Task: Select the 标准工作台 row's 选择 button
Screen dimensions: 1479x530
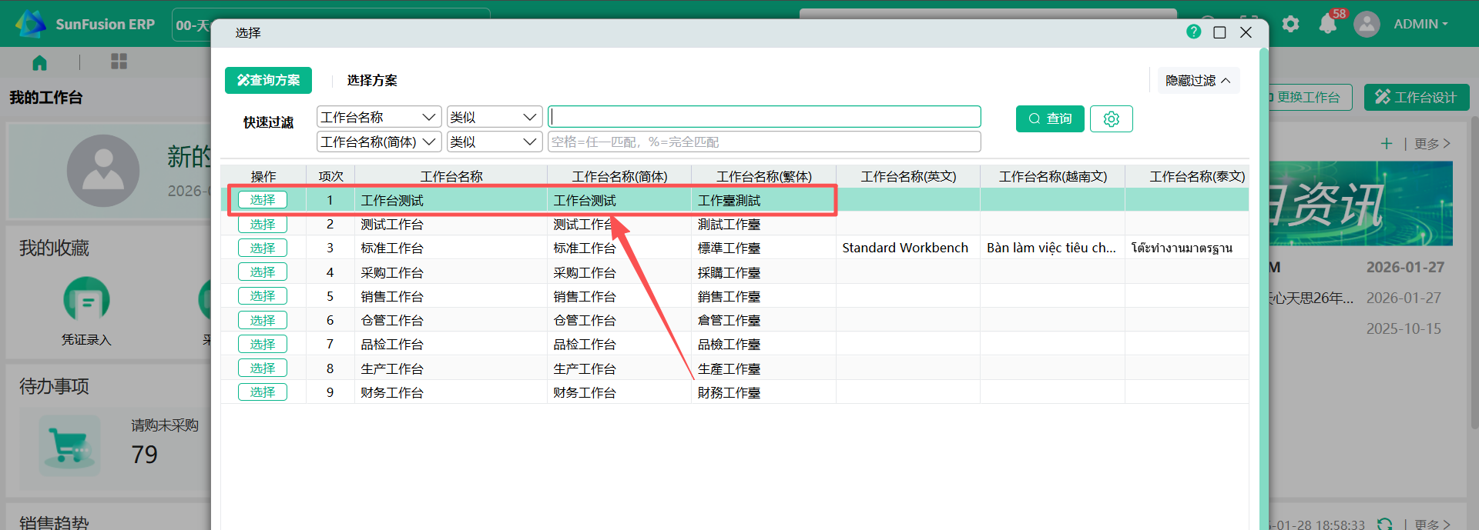Action: [262, 248]
